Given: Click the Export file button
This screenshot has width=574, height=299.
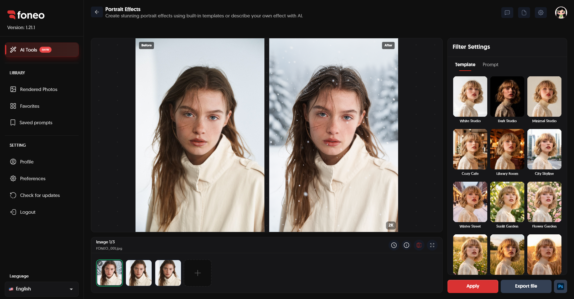Looking at the screenshot, I should (x=526, y=286).
